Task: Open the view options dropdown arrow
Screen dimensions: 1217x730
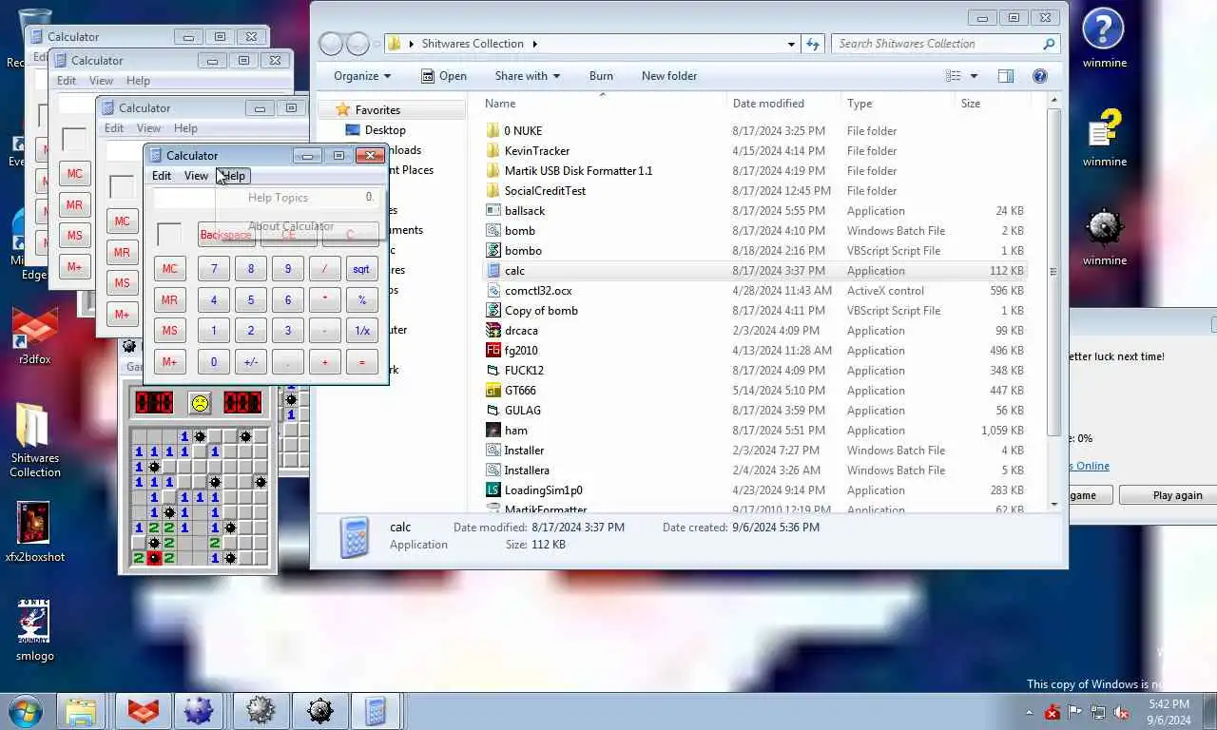Action: pos(974,76)
